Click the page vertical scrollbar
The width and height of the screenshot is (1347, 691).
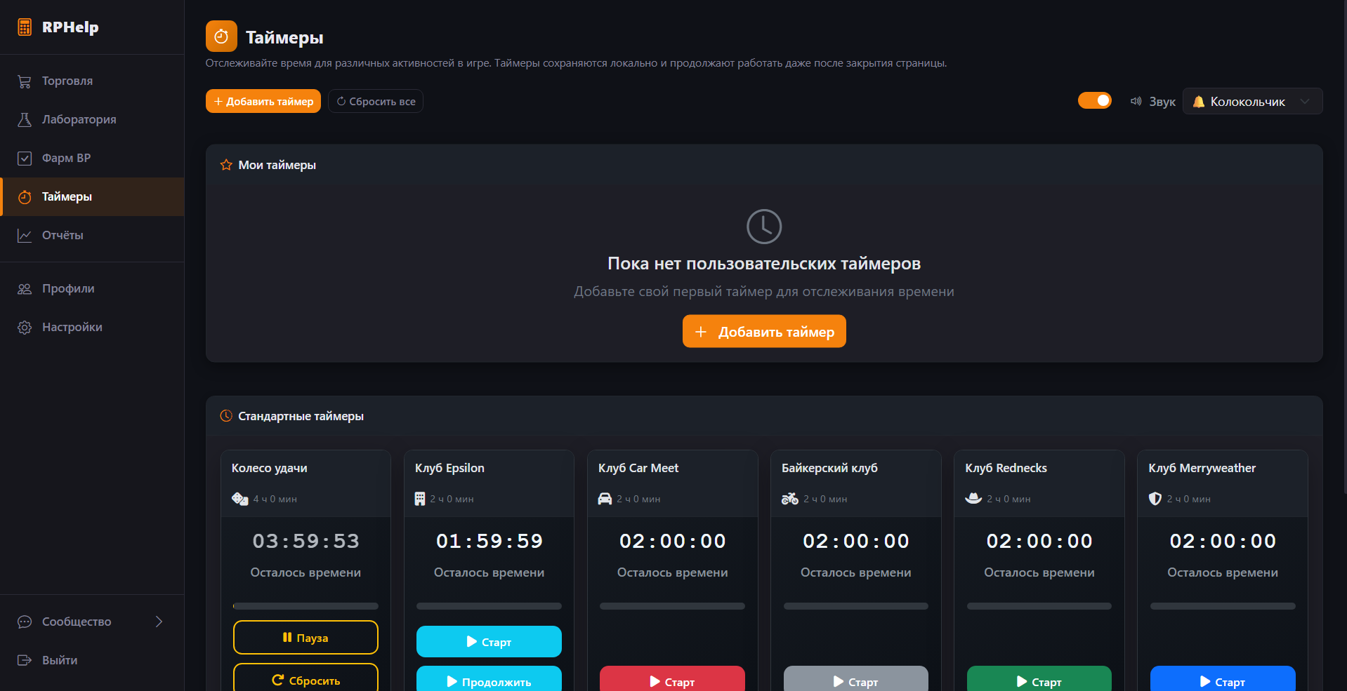(x=1344, y=246)
